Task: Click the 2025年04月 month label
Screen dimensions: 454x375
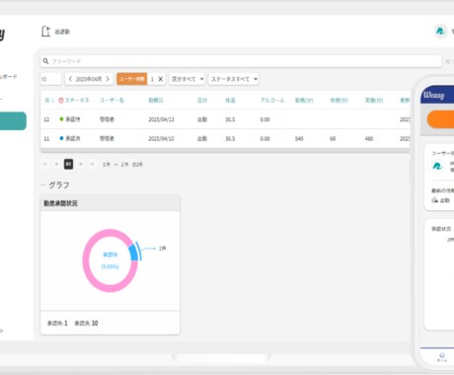Action: [89, 79]
